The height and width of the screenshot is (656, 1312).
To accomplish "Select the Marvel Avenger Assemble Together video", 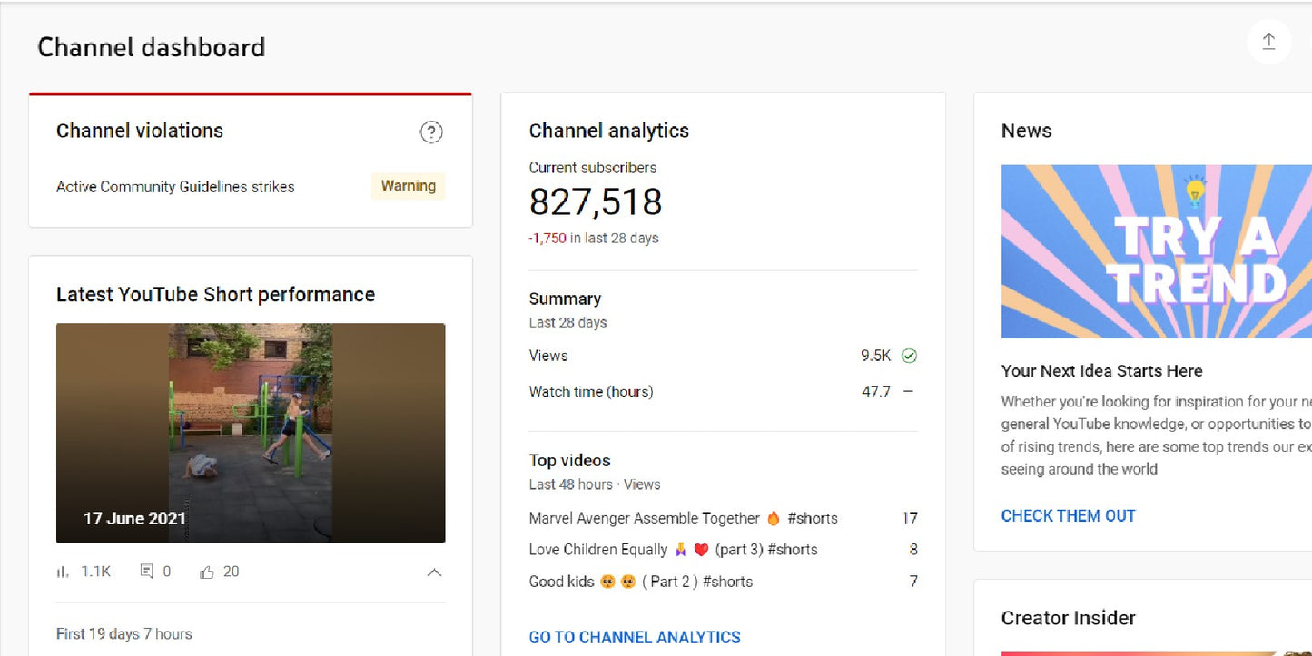I will pyautogui.click(x=683, y=518).
